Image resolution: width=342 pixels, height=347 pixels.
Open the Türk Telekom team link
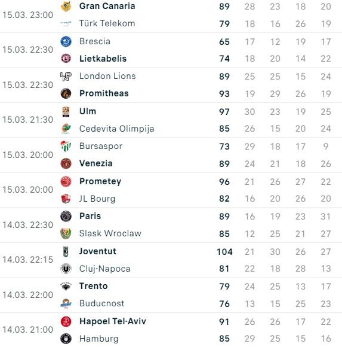(107, 23)
